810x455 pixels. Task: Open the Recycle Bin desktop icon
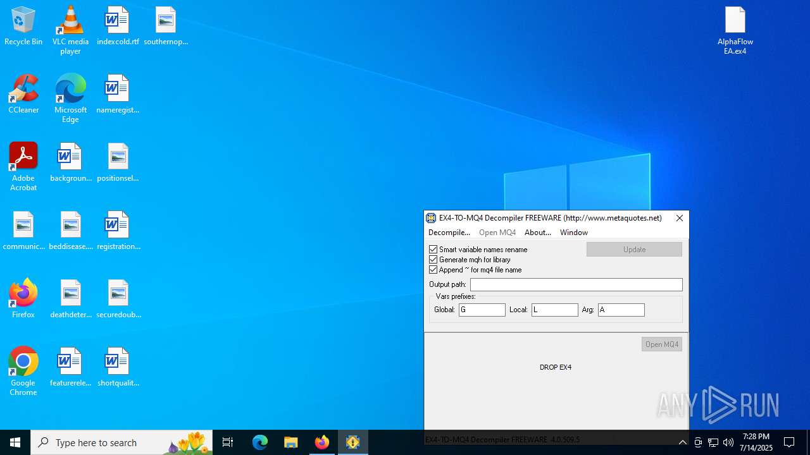pyautogui.click(x=23, y=27)
